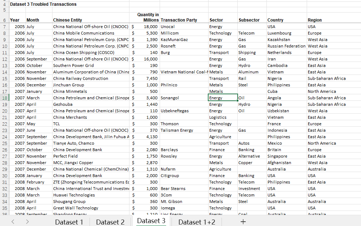Click the 'Dataset 3 Troubled Transactions' title cell
Viewport: 361px width, 226px height.
point(43,4)
